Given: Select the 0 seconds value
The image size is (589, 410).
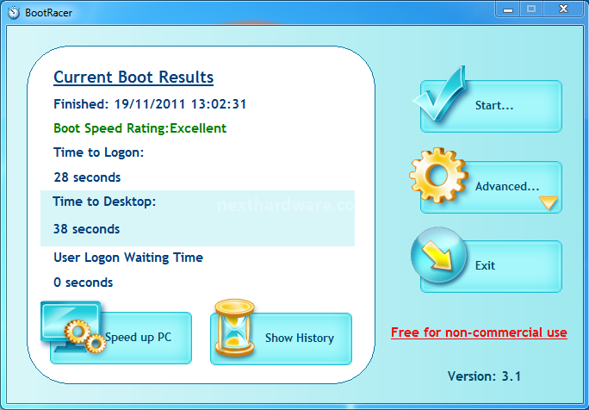Looking at the screenshot, I should pos(83,283).
